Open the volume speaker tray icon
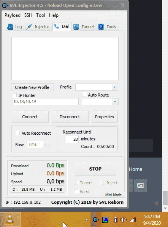The height and width of the screenshot is (227, 168). (123, 220)
